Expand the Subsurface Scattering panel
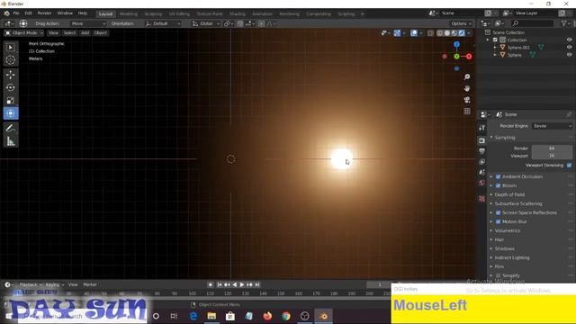This screenshot has height=324, width=576. [518, 203]
